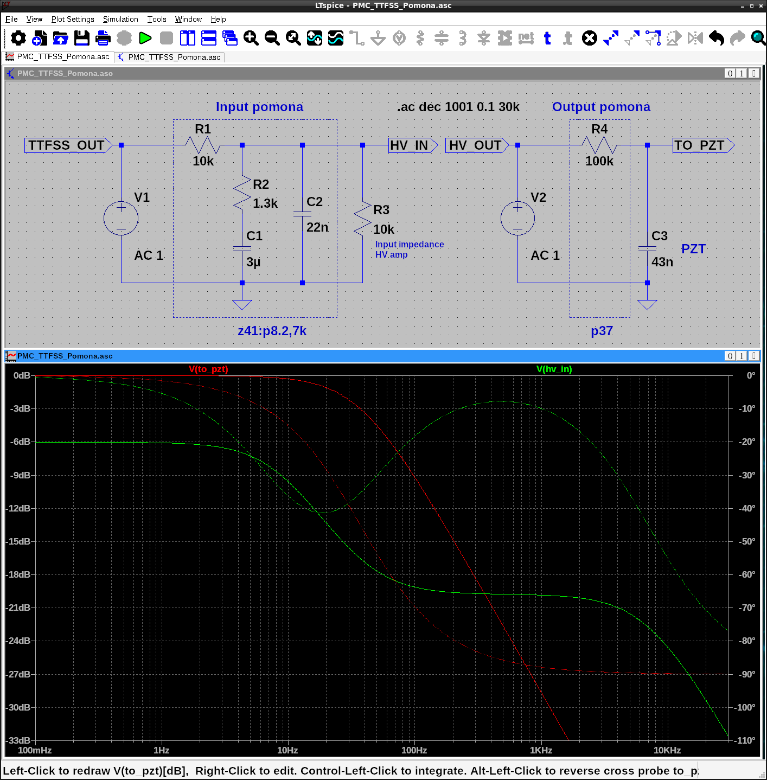Image resolution: width=767 pixels, height=780 pixels.
Task: Click the 0dB label on the left axis
Action: tap(22, 375)
